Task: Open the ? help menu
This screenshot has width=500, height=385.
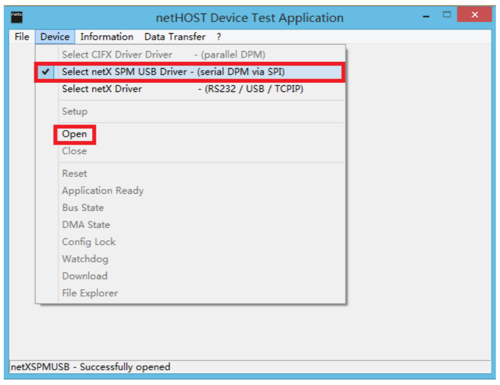Action: pyautogui.click(x=218, y=37)
